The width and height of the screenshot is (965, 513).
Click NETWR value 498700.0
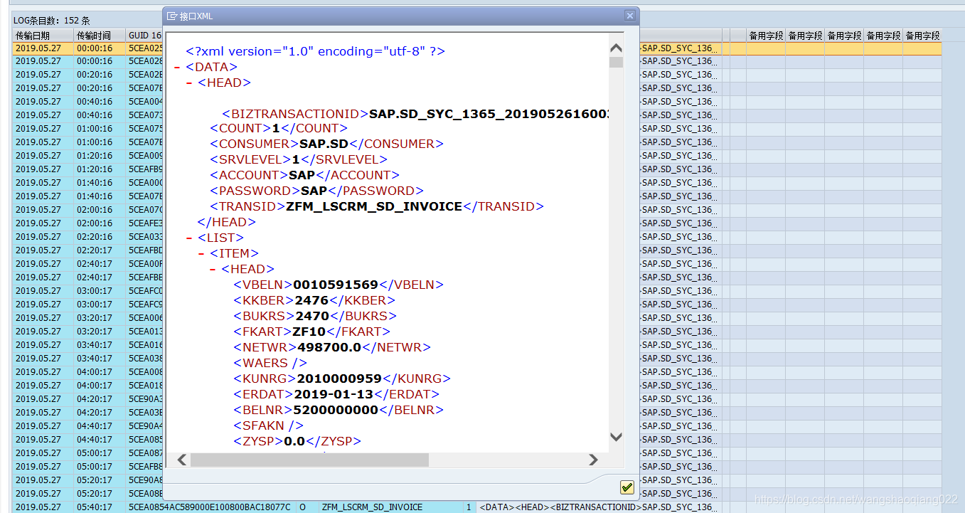330,347
